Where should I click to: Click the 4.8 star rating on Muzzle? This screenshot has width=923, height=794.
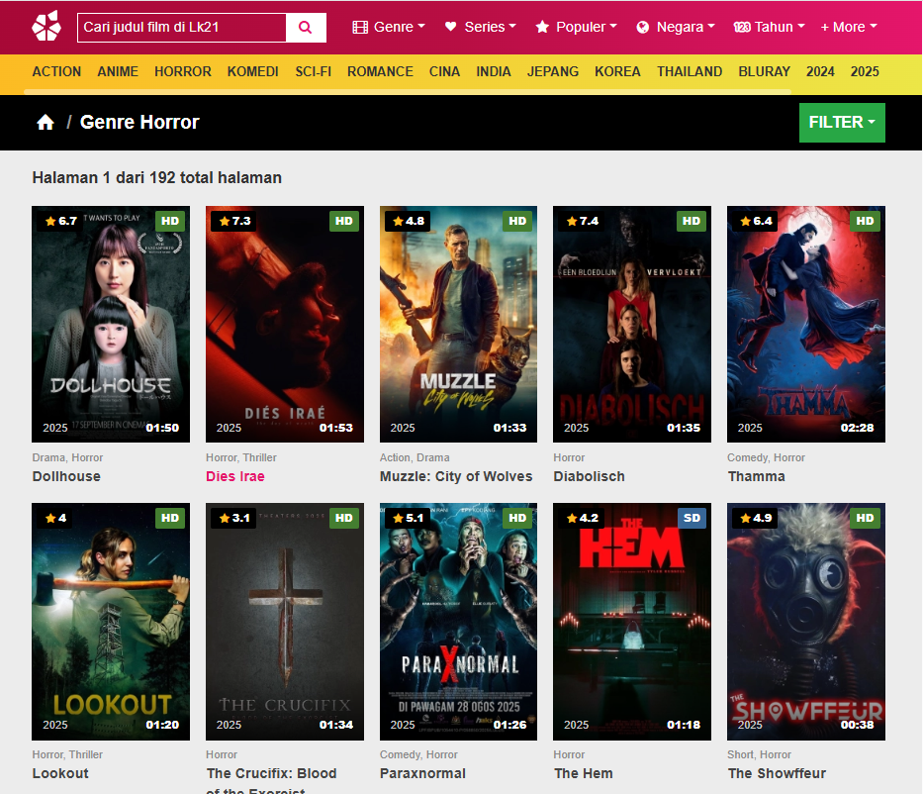coord(409,222)
